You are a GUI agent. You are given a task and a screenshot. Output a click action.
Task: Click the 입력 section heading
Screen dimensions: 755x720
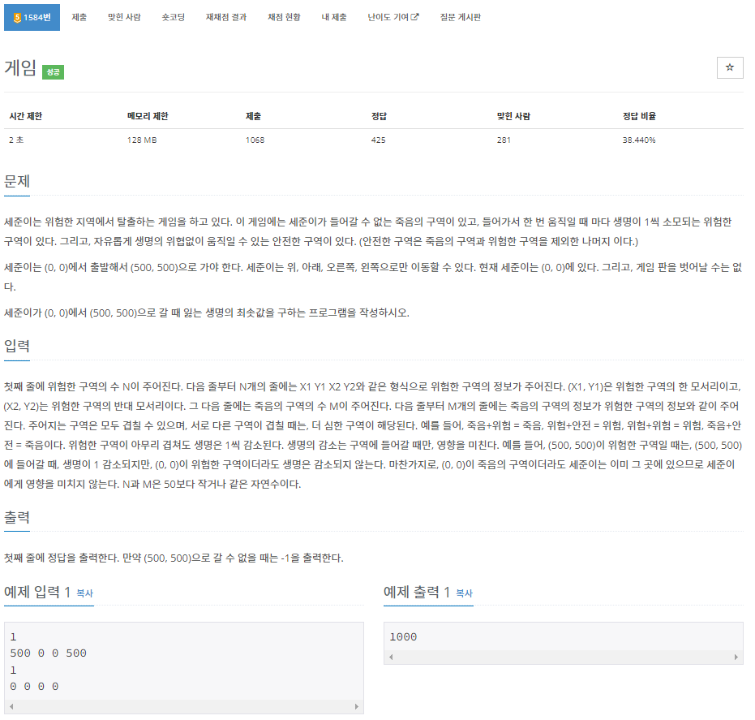[x=17, y=346]
